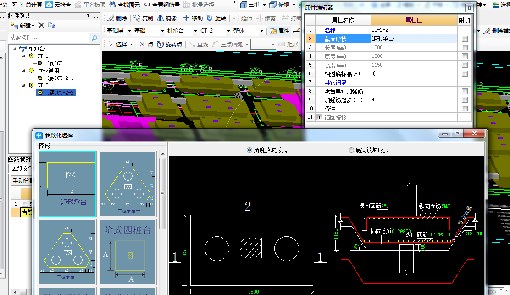This screenshot has height=295, width=510.
Task: Collapse the CT-1 tree node
Action: click(23, 56)
